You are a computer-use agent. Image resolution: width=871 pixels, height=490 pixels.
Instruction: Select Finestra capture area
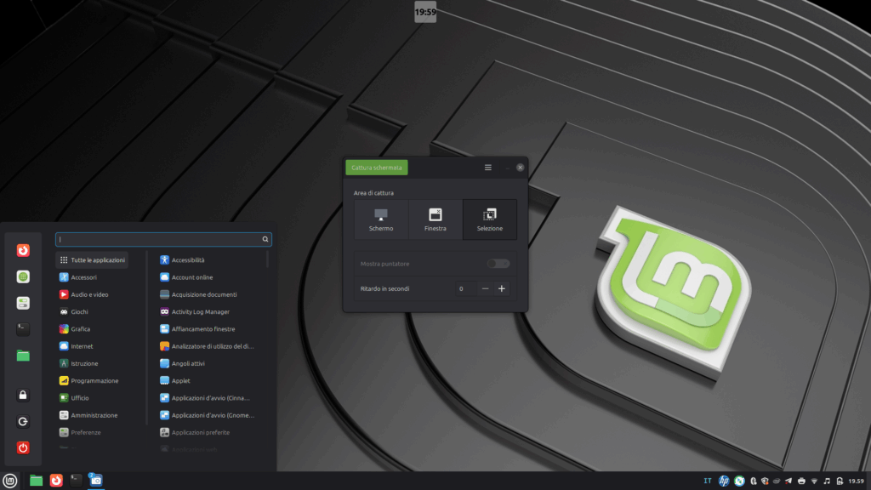tap(435, 219)
